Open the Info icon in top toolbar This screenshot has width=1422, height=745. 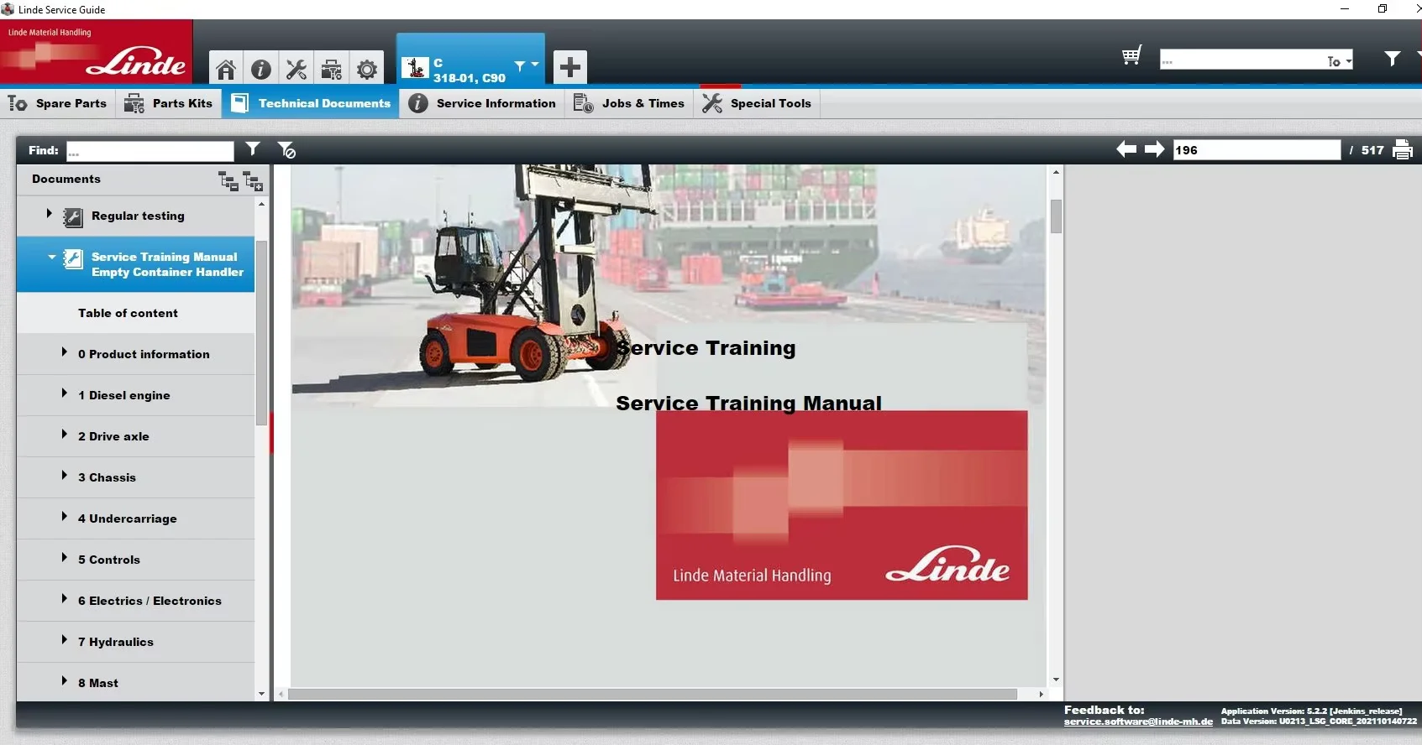[261, 69]
